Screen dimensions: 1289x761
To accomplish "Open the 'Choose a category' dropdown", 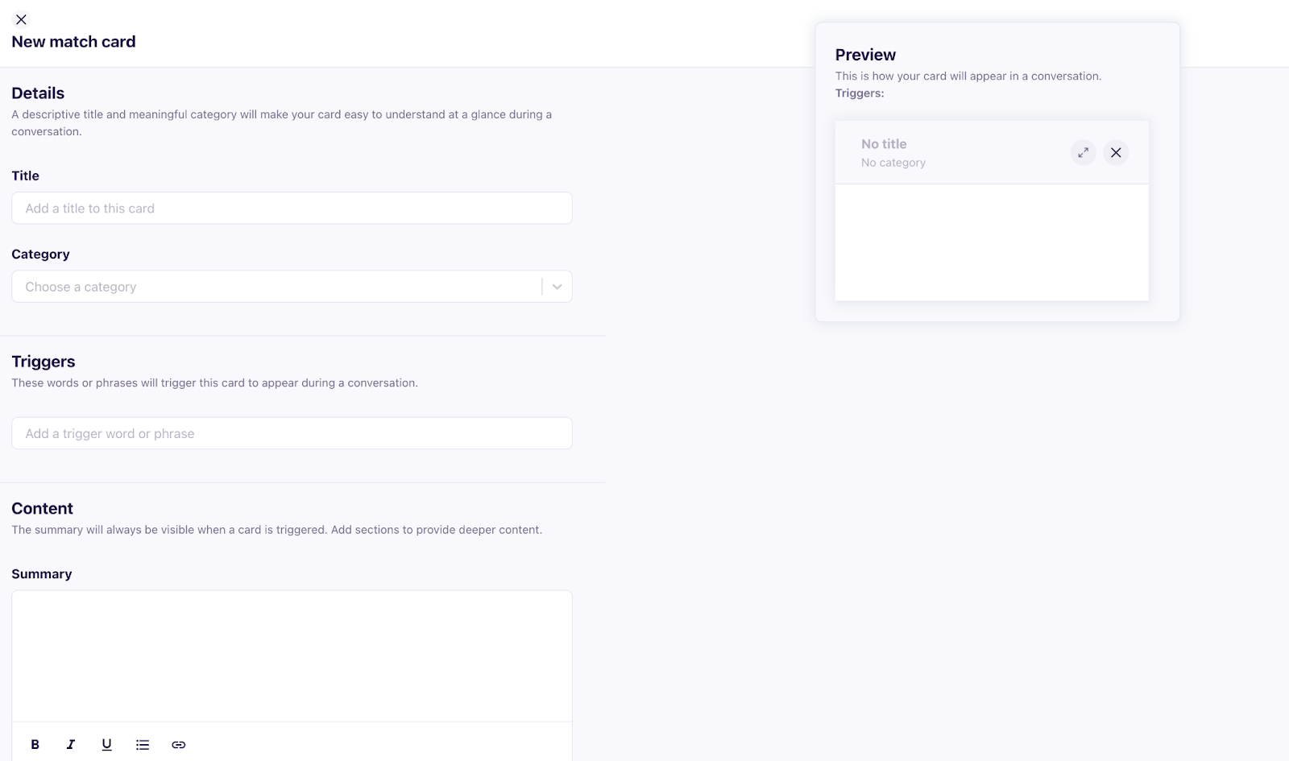I will tap(274, 287).
